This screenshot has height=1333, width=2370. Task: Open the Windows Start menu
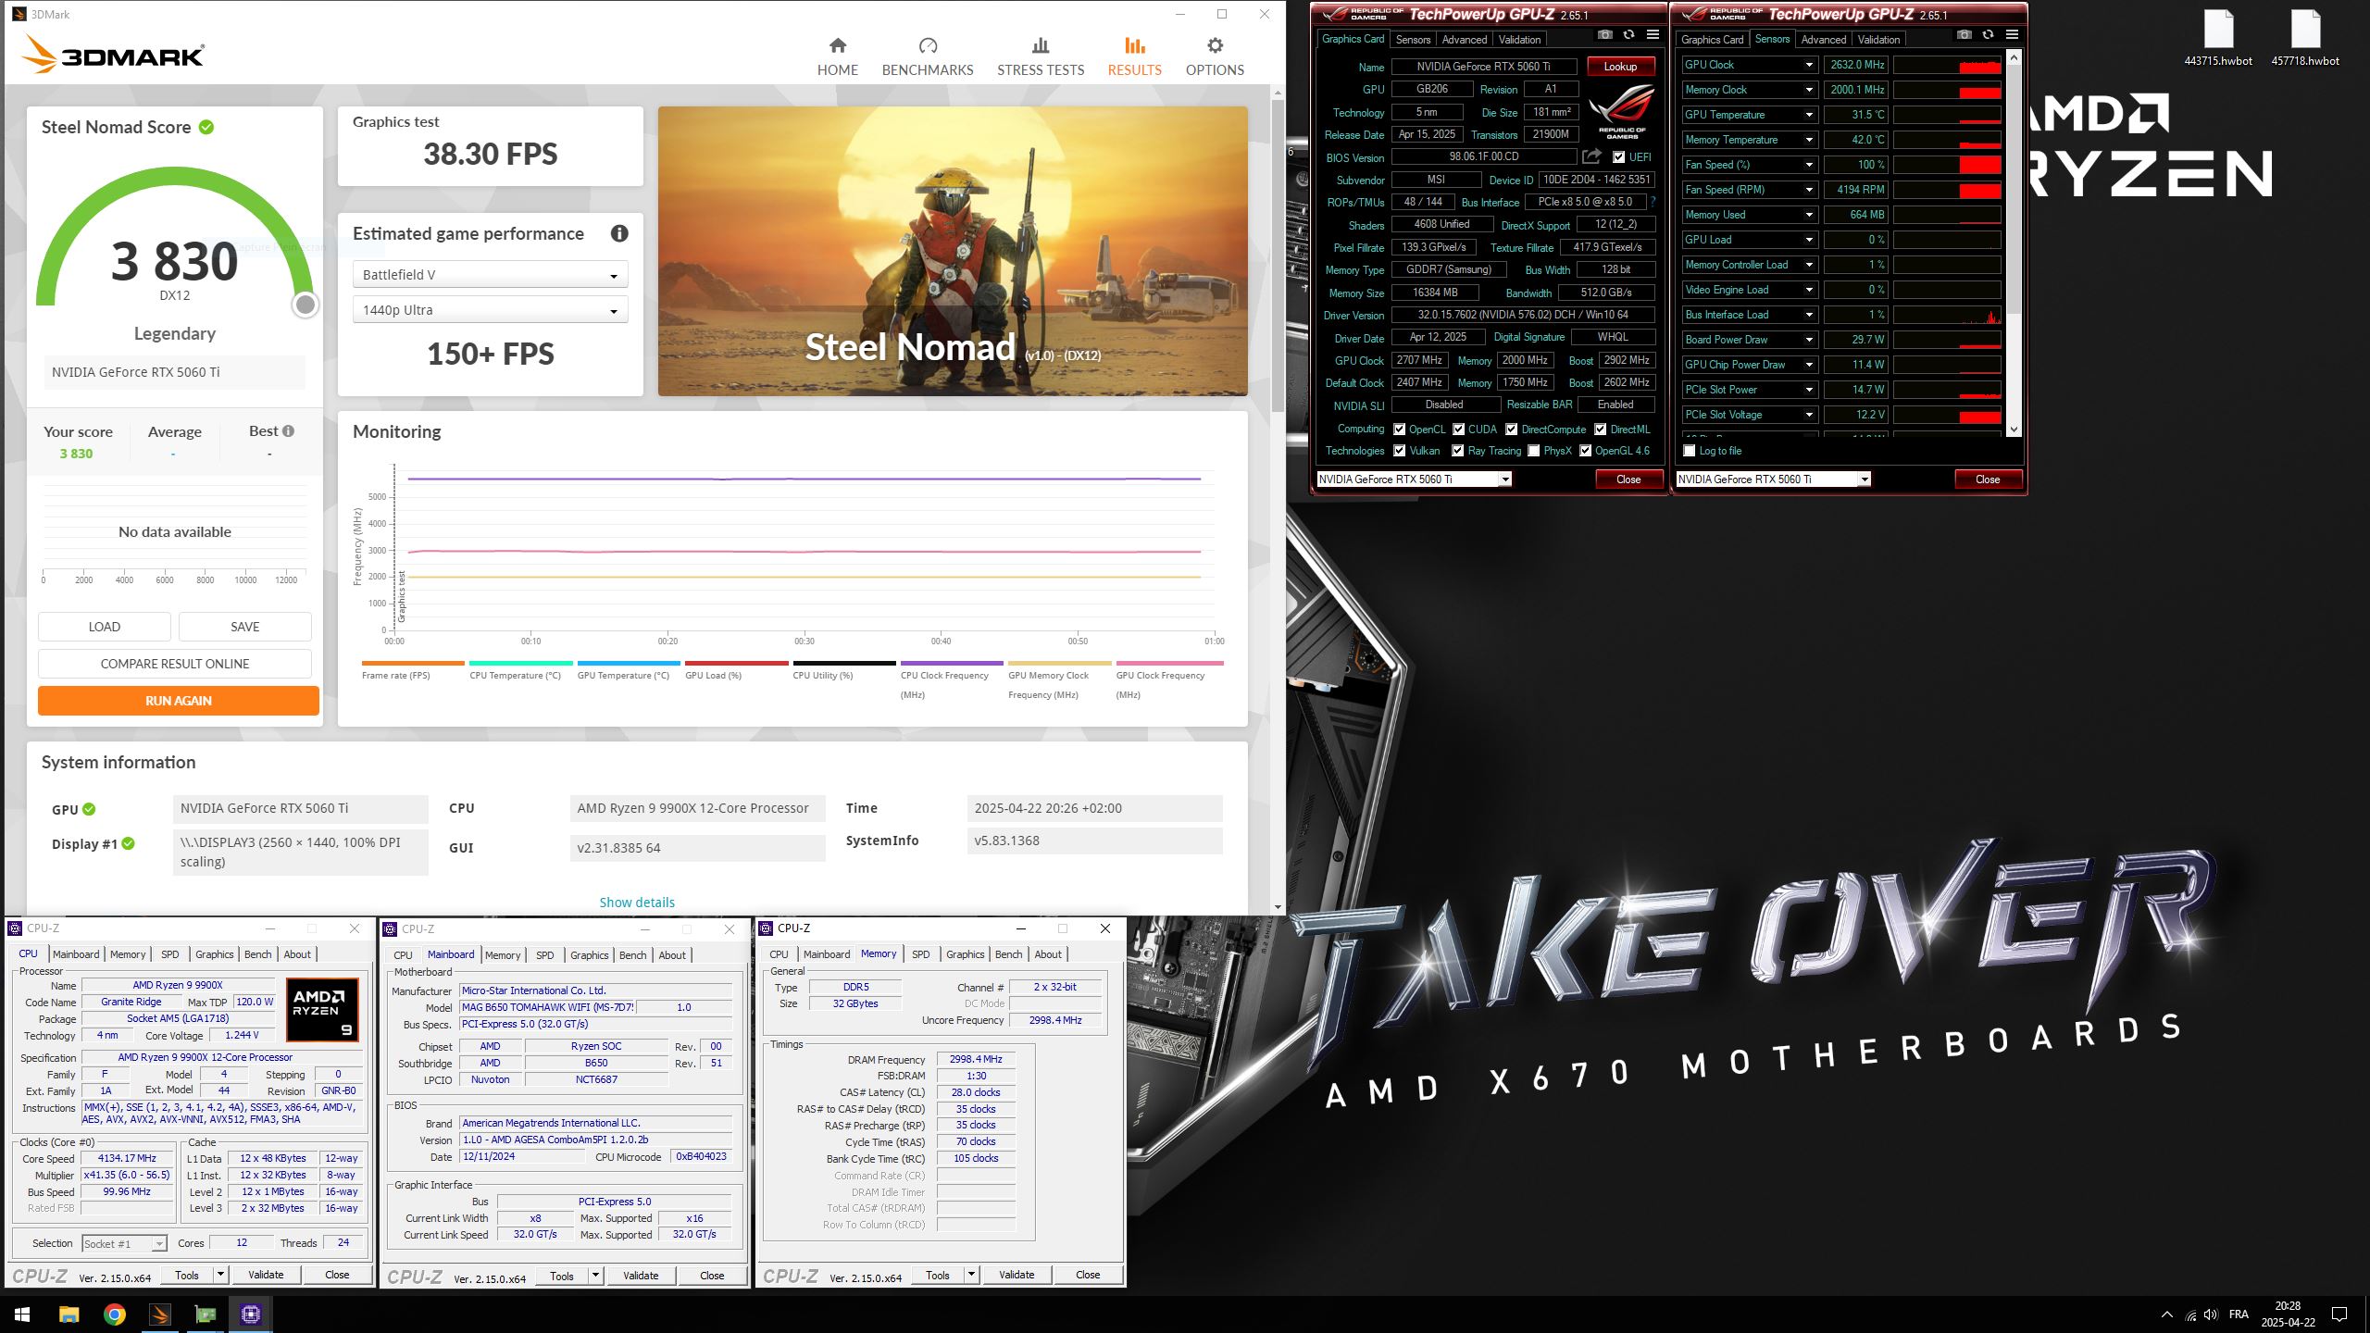pyautogui.click(x=22, y=1314)
